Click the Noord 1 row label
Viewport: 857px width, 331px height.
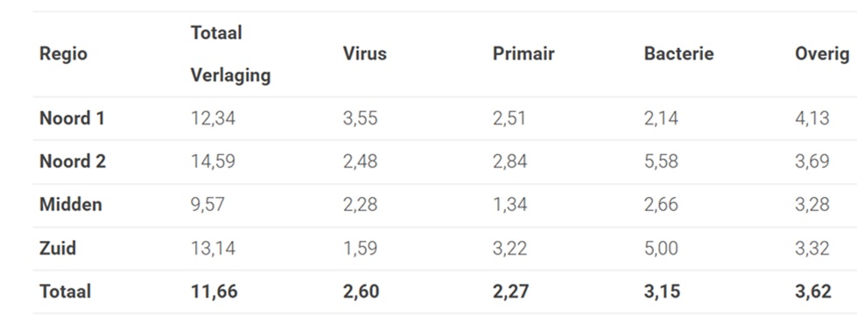(72, 118)
